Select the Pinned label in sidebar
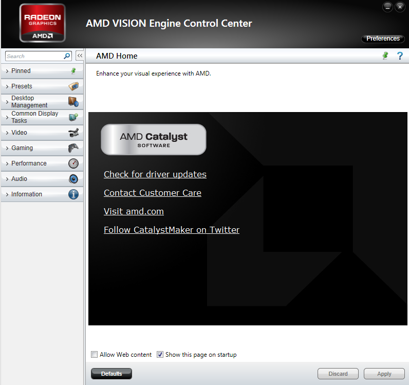This screenshot has height=385, width=409. (21, 71)
